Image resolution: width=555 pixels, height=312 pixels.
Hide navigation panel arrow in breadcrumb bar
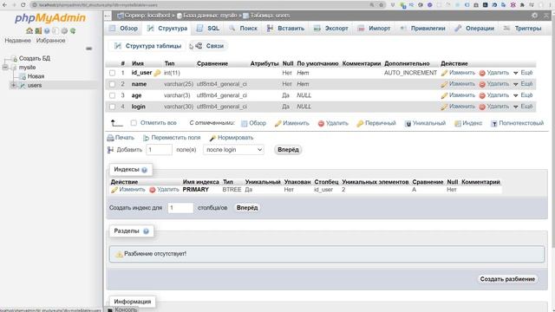(108, 16)
